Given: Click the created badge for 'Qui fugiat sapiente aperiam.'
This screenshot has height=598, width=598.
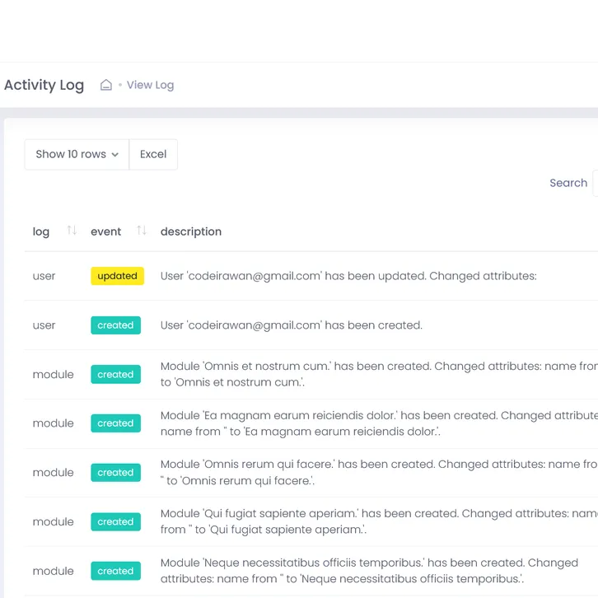Looking at the screenshot, I should (x=115, y=521).
